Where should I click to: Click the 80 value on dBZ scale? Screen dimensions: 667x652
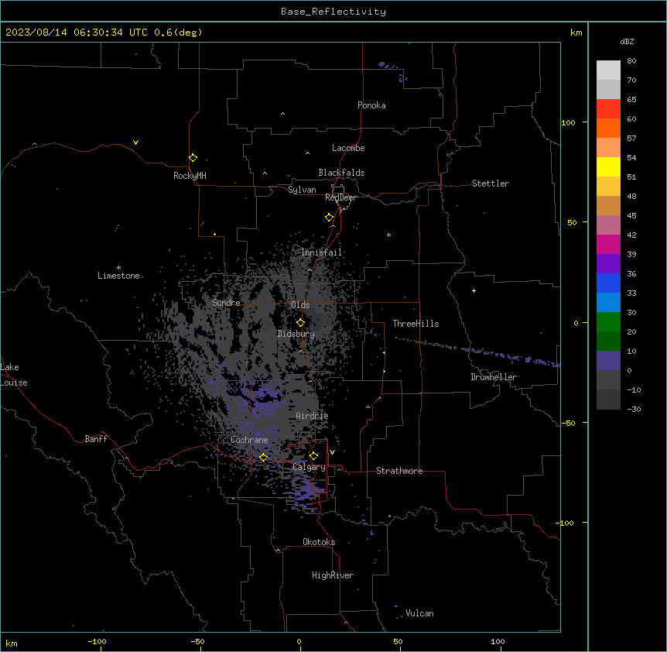[x=631, y=61]
